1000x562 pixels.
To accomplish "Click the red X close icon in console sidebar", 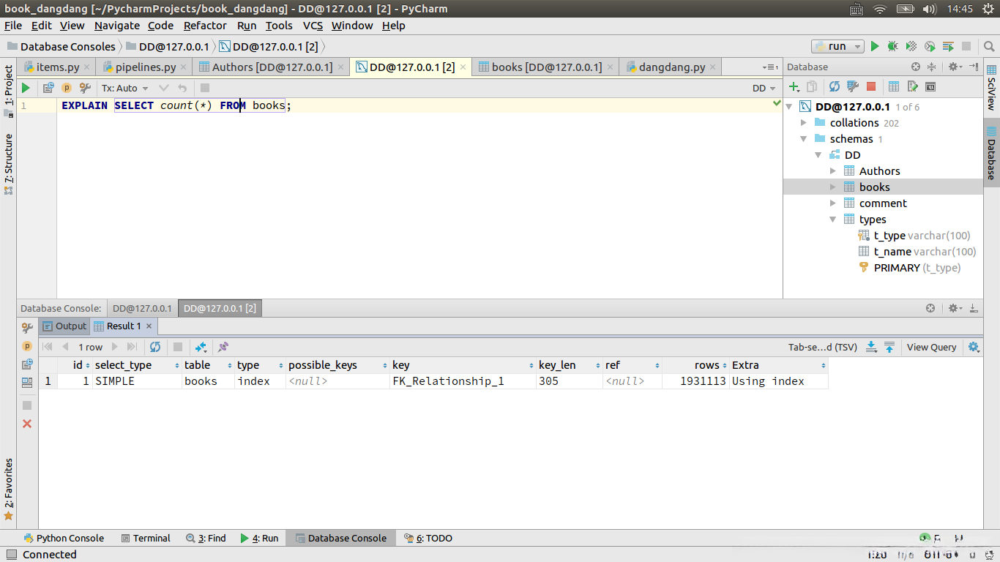I will tap(27, 424).
